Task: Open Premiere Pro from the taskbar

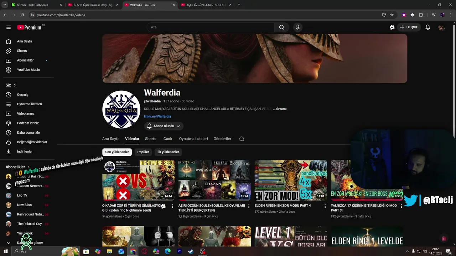Action: click(179, 251)
